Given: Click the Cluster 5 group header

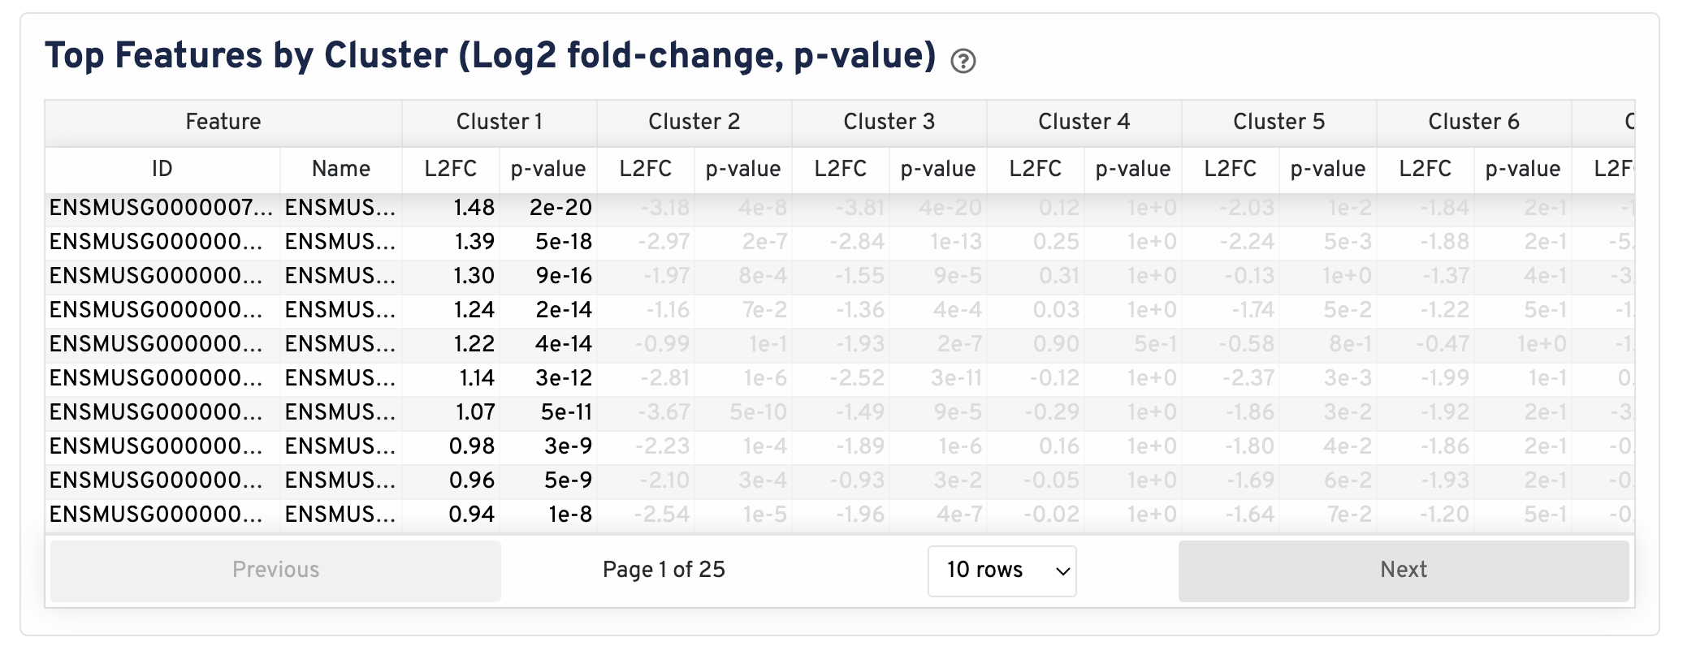Looking at the screenshot, I should coord(1279,122).
